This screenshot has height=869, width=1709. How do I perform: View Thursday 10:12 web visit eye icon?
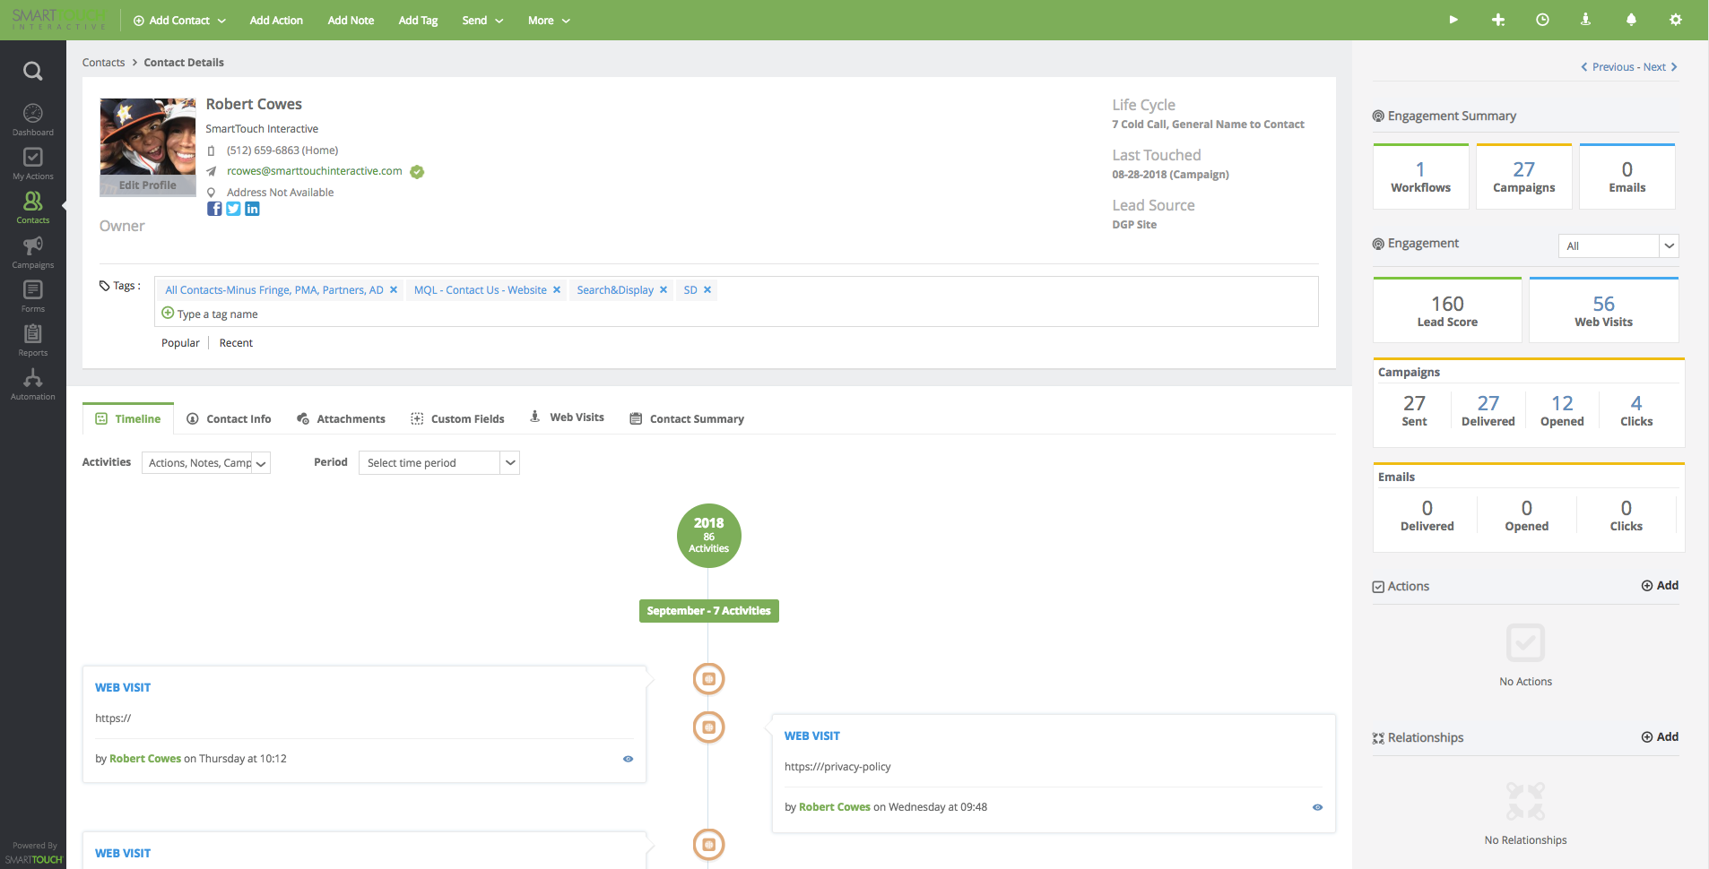click(628, 759)
